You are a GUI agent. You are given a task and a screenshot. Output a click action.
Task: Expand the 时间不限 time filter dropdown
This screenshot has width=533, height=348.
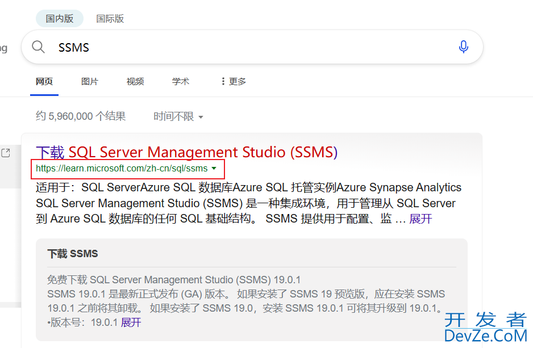tap(178, 116)
